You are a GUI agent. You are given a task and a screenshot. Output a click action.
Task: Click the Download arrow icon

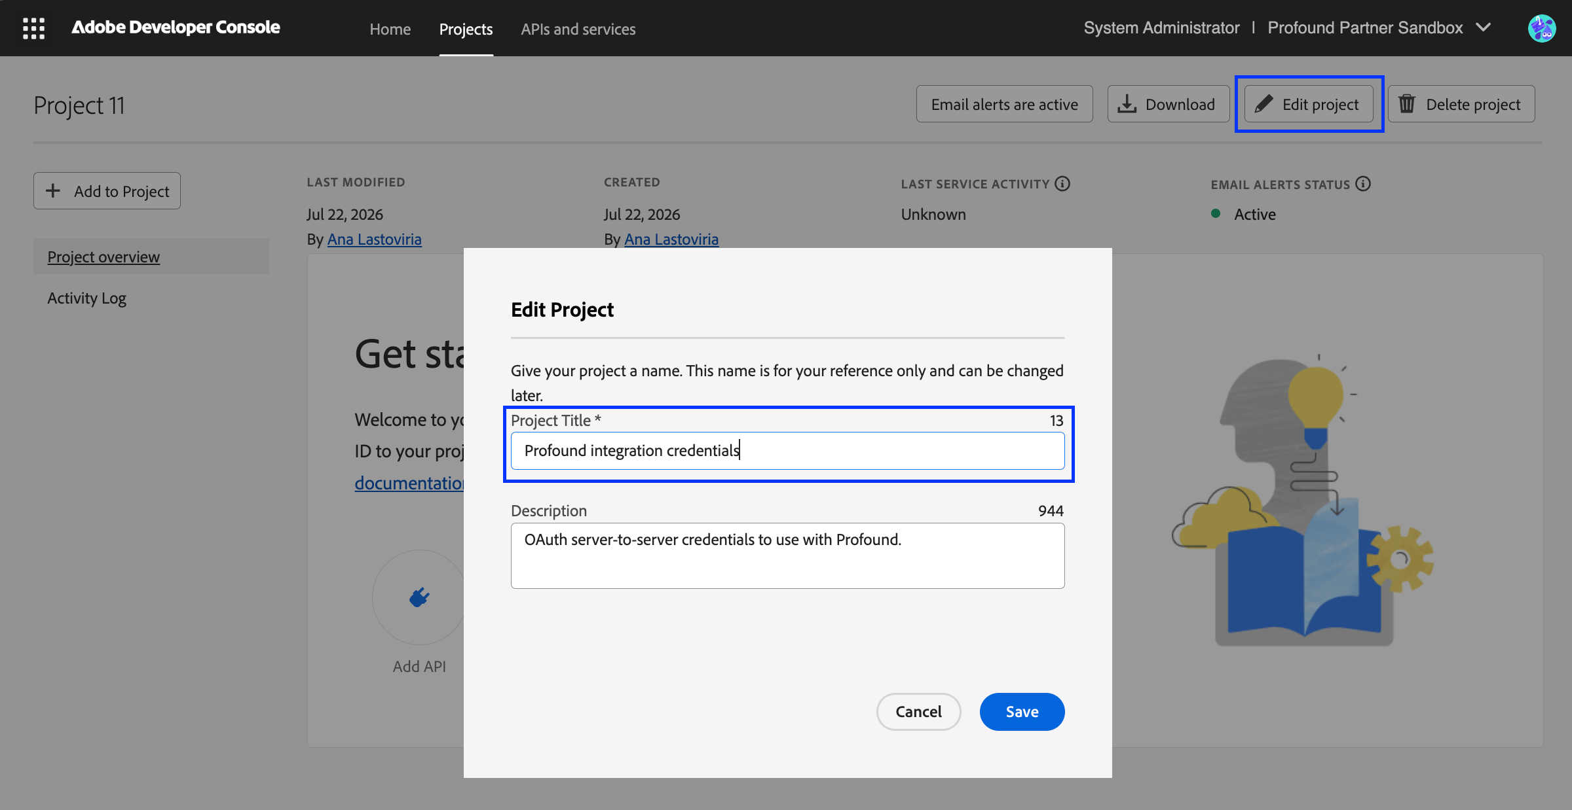click(1127, 104)
